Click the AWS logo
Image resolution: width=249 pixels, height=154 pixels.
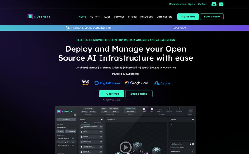click(x=85, y=83)
